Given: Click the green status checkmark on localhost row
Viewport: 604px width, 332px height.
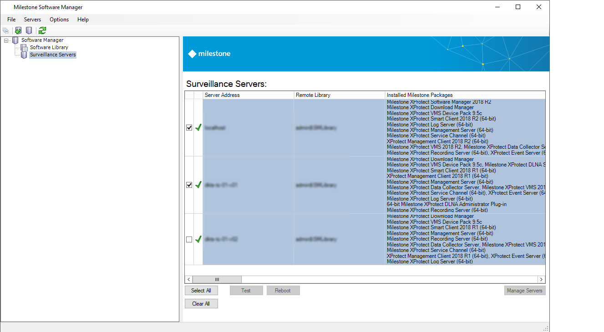Looking at the screenshot, I should 198,128.
